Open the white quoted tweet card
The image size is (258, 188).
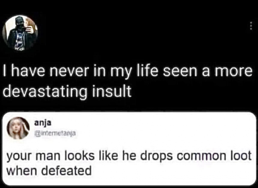point(129,149)
